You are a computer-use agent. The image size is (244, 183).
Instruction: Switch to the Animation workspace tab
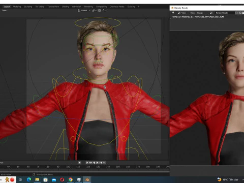(76, 7)
